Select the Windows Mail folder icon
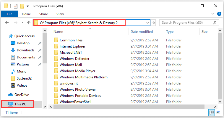This screenshot has height=118, width=224. click(x=56, y=65)
